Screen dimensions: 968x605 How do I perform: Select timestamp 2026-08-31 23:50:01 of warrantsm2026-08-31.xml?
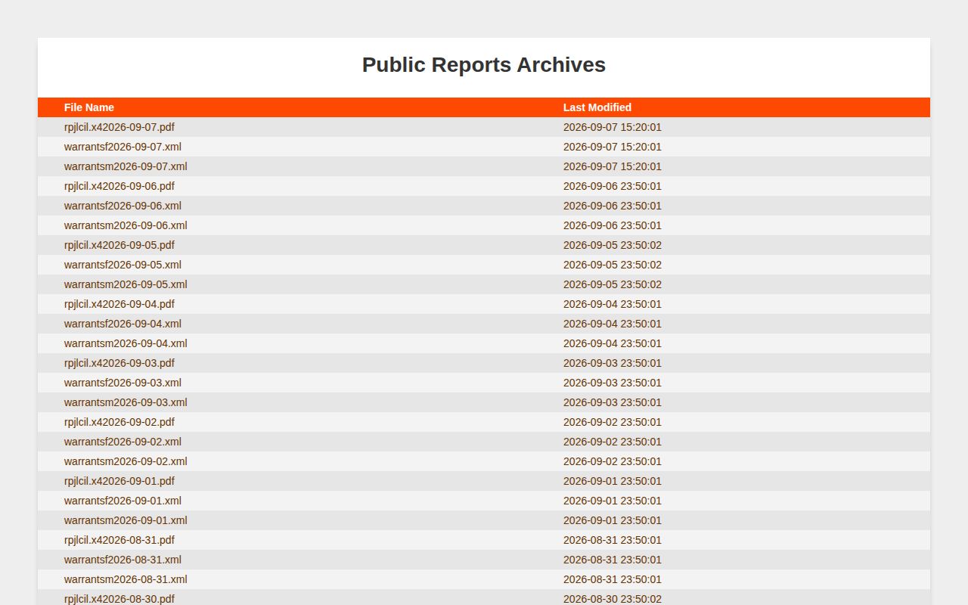pos(613,579)
